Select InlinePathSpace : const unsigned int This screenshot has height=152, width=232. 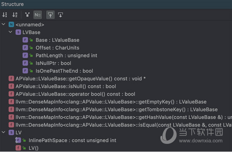tap(72, 140)
